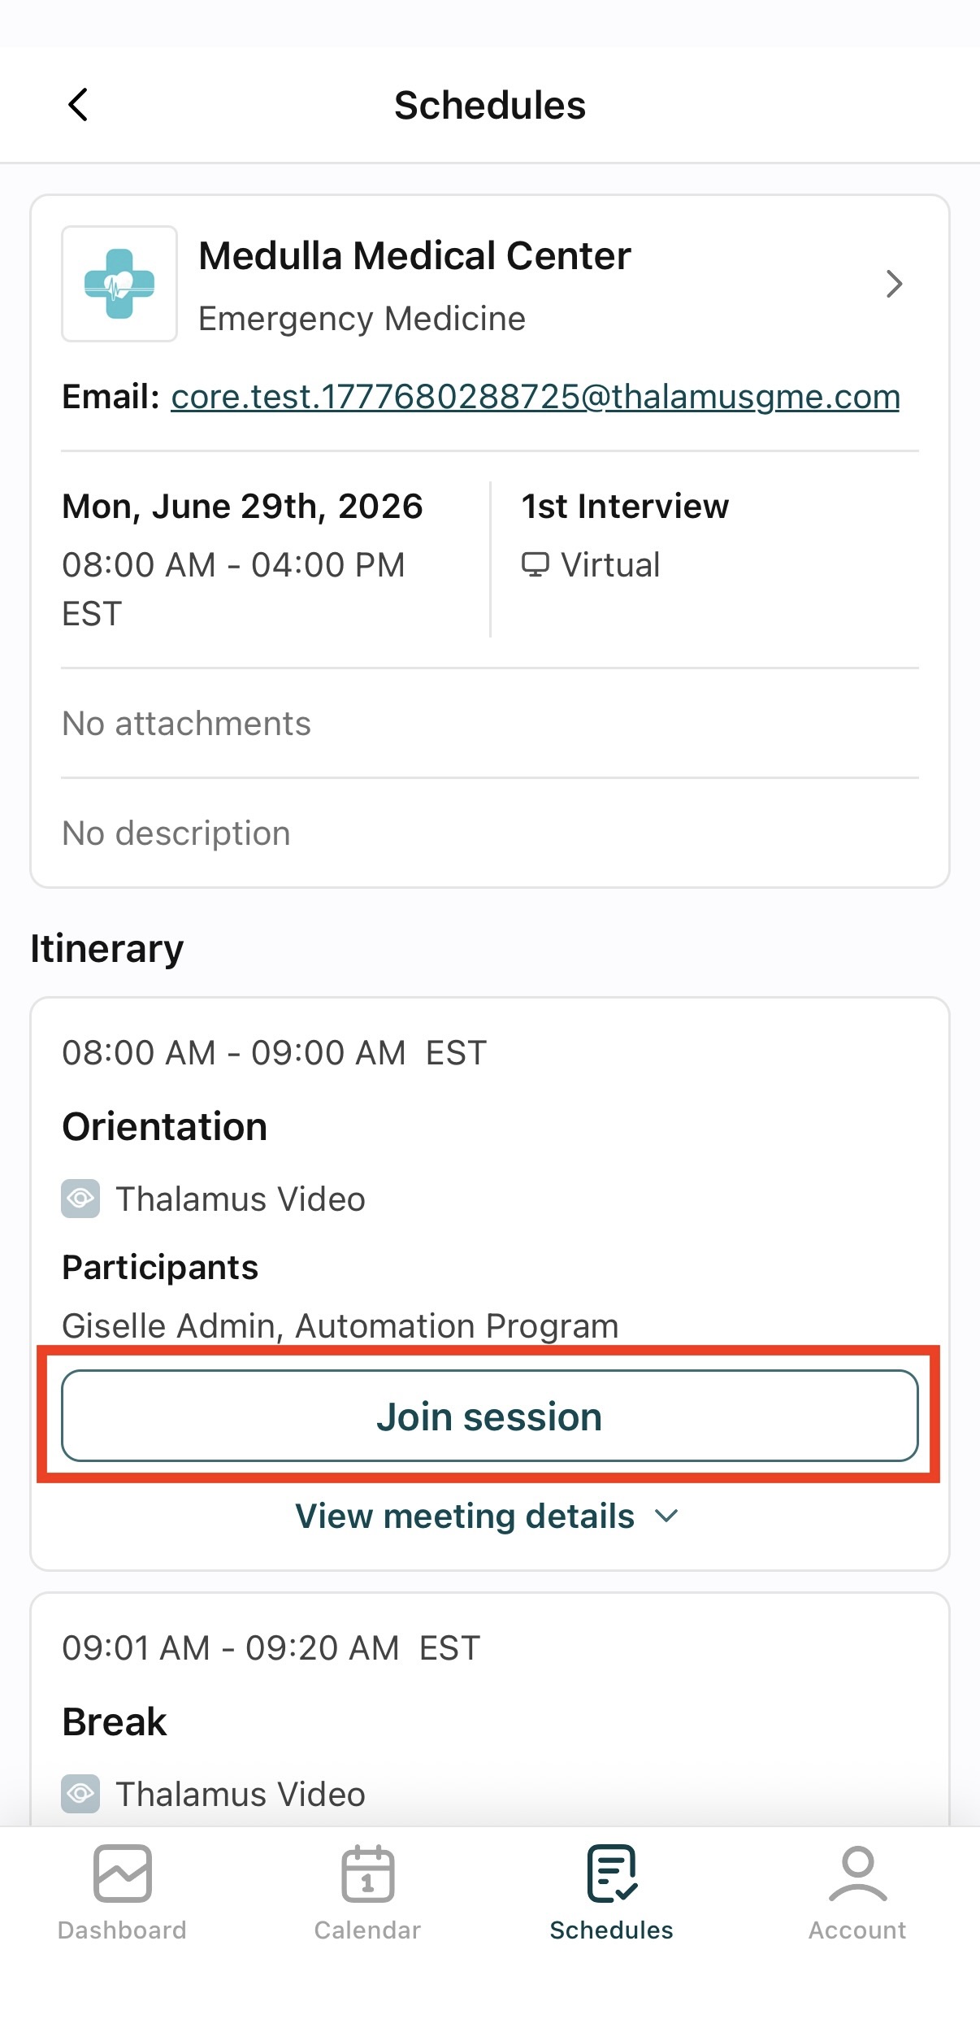This screenshot has width=980, height=2028.
Task: Tap the Break Thalamus Video icon
Action: (80, 1794)
